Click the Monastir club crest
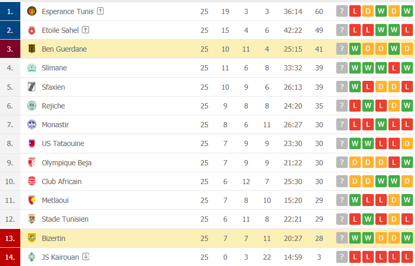 coord(32,125)
